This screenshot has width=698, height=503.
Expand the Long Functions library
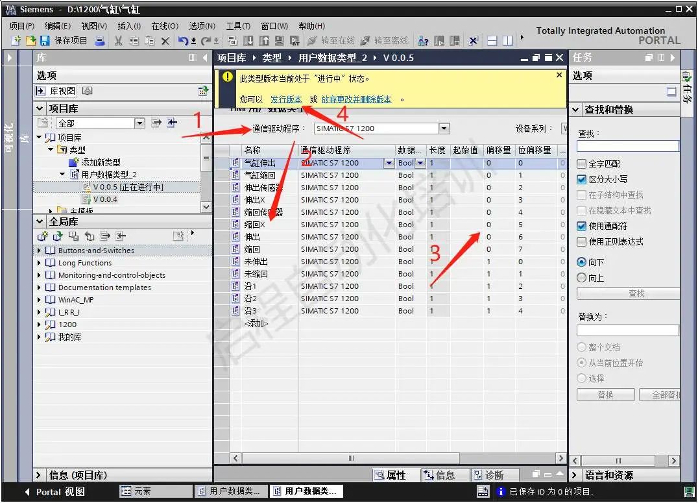pyautogui.click(x=39, y=263)
